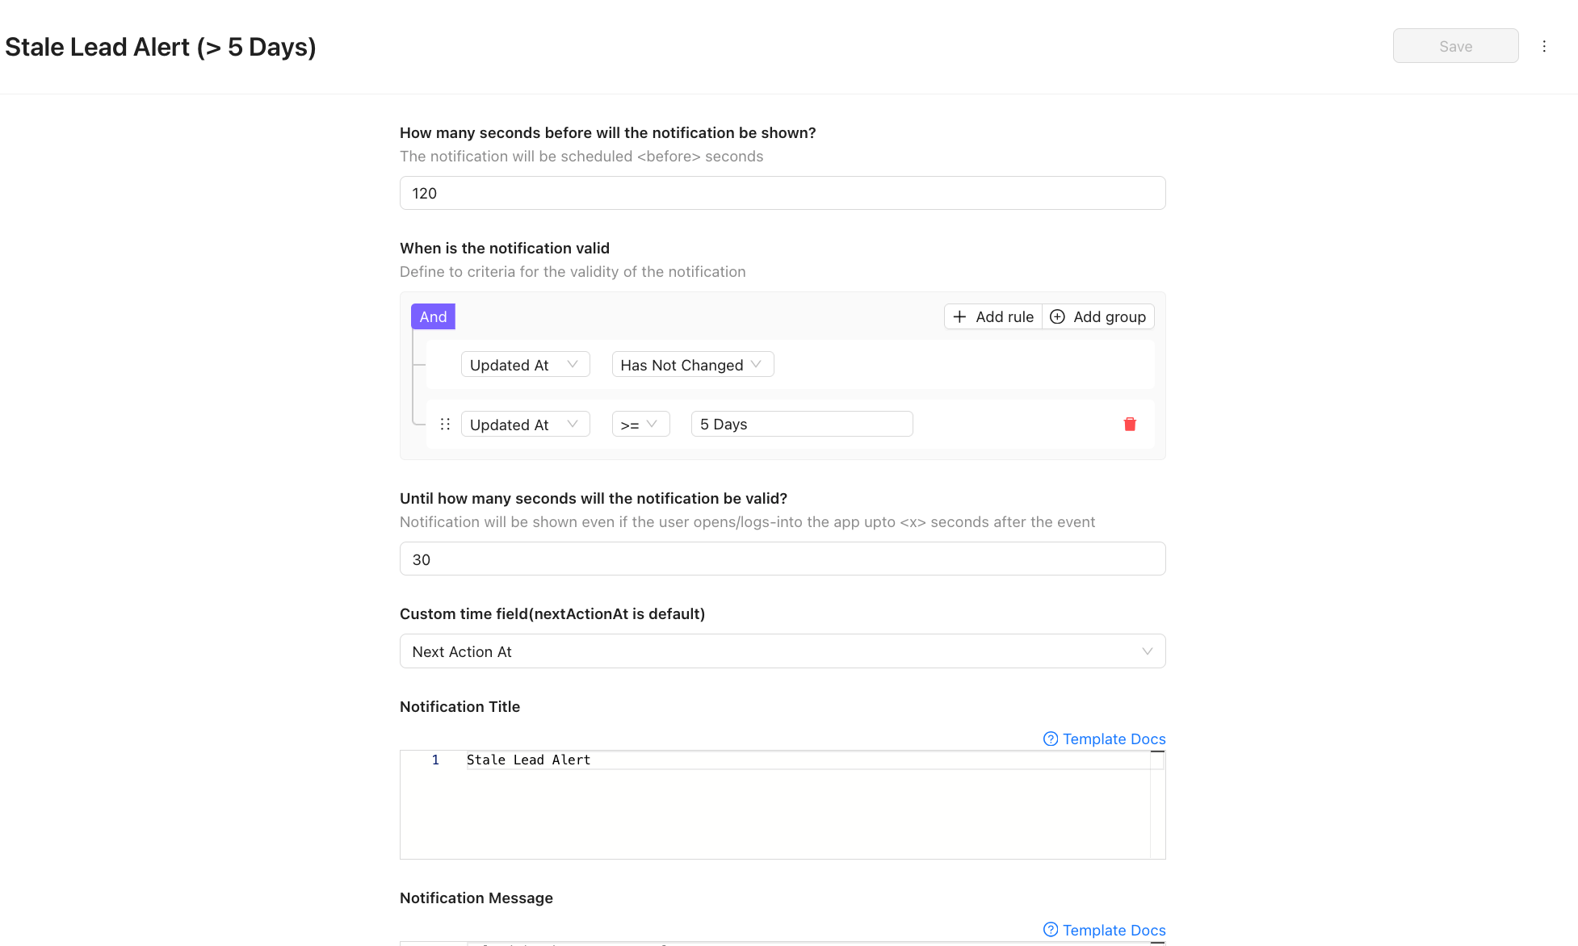Click the help icon beside Notification Message docs
The image size is (1578, 946).
tap(1050, 930)
